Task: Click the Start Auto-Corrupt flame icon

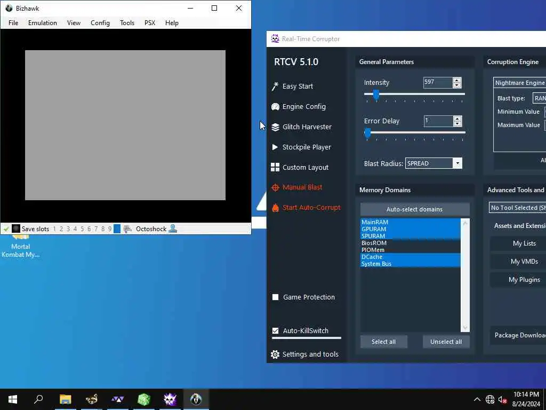Action: (x=275, y=208)
